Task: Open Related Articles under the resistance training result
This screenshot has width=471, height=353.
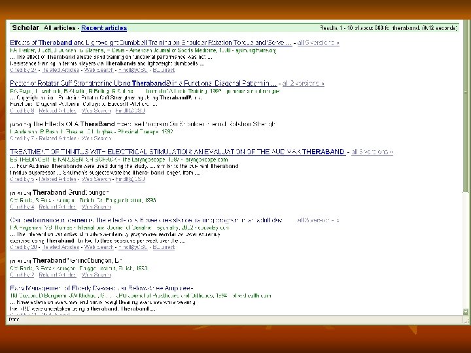Action: pyautogui.click(x=60, y=247)
